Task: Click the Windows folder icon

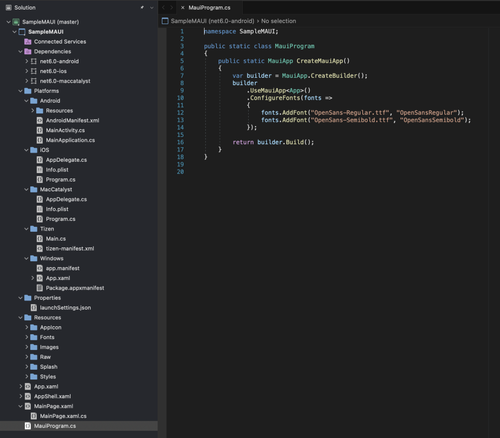Action: (34, 258)
